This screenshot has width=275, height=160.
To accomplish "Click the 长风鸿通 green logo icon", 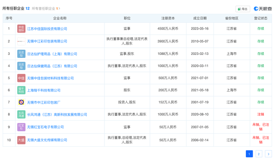I will [x=21, y=115].
